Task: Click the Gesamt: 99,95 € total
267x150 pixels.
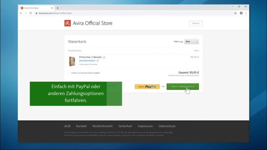Action: click(189, 72)
